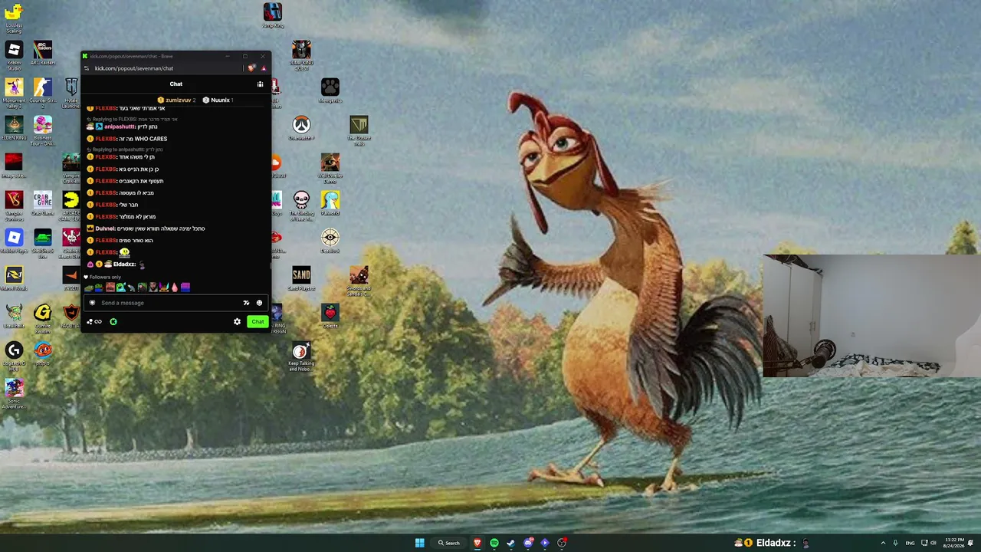This screenshot has width=981, height=552.
Task: Click the translate icon in message box
Action: (x=246, y=303)
